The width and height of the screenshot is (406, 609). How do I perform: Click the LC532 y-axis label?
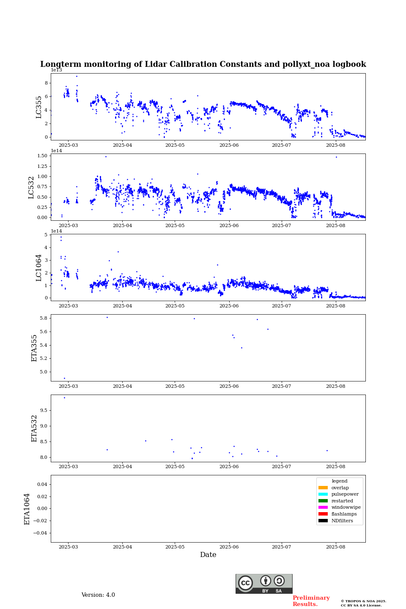tap(31, 187)
